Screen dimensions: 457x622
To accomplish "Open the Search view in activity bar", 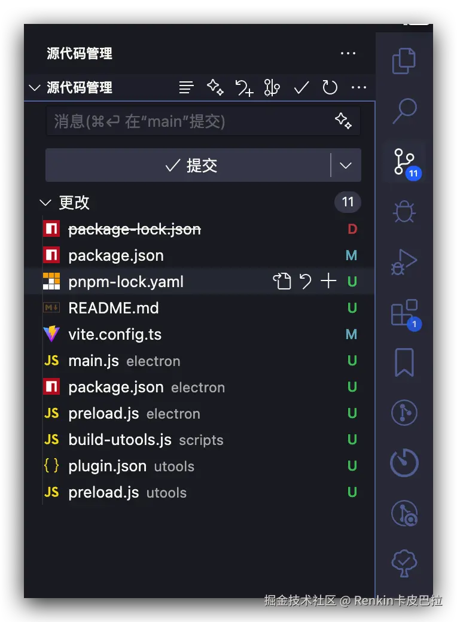I will [404, 111].
